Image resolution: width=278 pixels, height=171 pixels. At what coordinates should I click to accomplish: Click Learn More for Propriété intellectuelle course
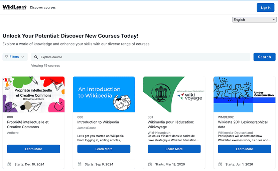[x=33, y=149]
